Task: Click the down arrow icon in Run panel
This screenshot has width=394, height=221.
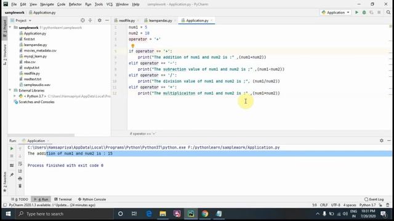Action: tap(20, 157)
